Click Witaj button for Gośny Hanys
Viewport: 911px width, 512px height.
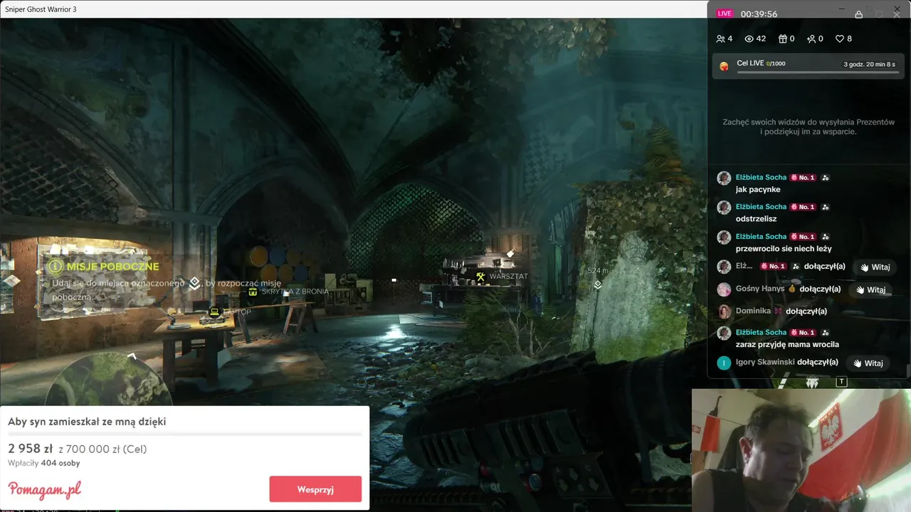tap(870, 290)
